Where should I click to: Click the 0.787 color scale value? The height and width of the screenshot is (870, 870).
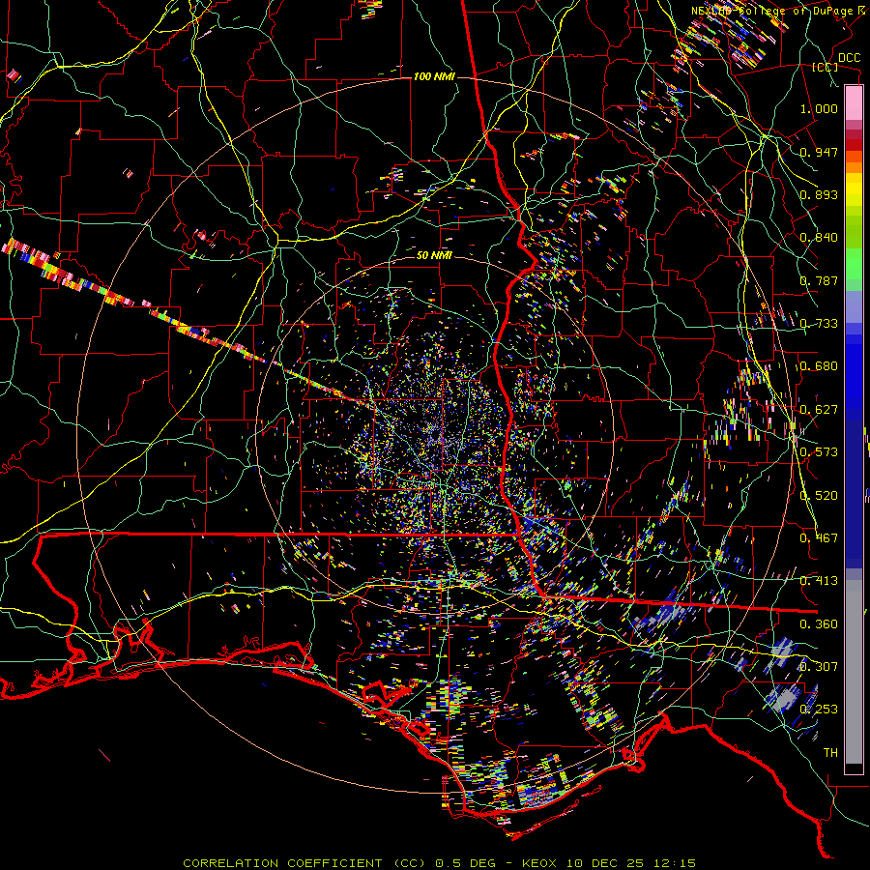pos(819,280)
